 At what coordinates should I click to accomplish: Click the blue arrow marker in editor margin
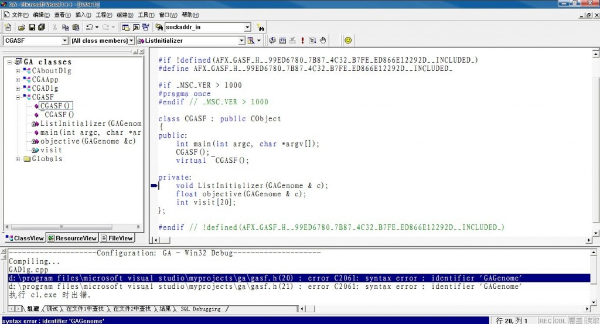(154, 186)
